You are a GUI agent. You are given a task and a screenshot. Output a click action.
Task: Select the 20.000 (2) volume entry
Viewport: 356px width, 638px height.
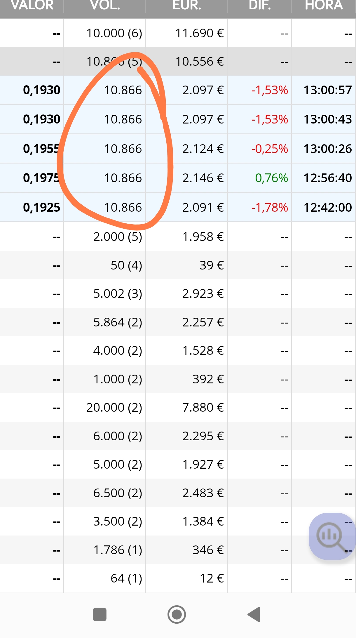(x=114, y=408)
